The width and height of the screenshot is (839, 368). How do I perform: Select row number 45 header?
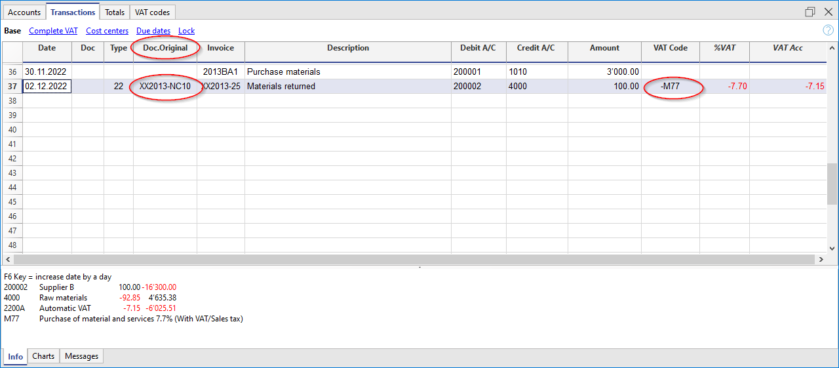pos(12,201)
